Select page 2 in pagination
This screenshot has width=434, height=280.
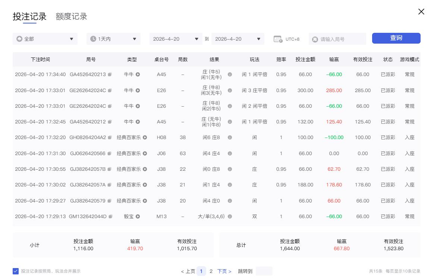coord(211,271)
